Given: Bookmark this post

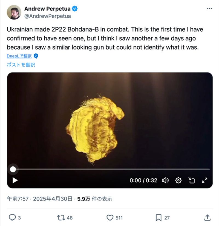Looking at the screenshot, I should coord(159,218).
